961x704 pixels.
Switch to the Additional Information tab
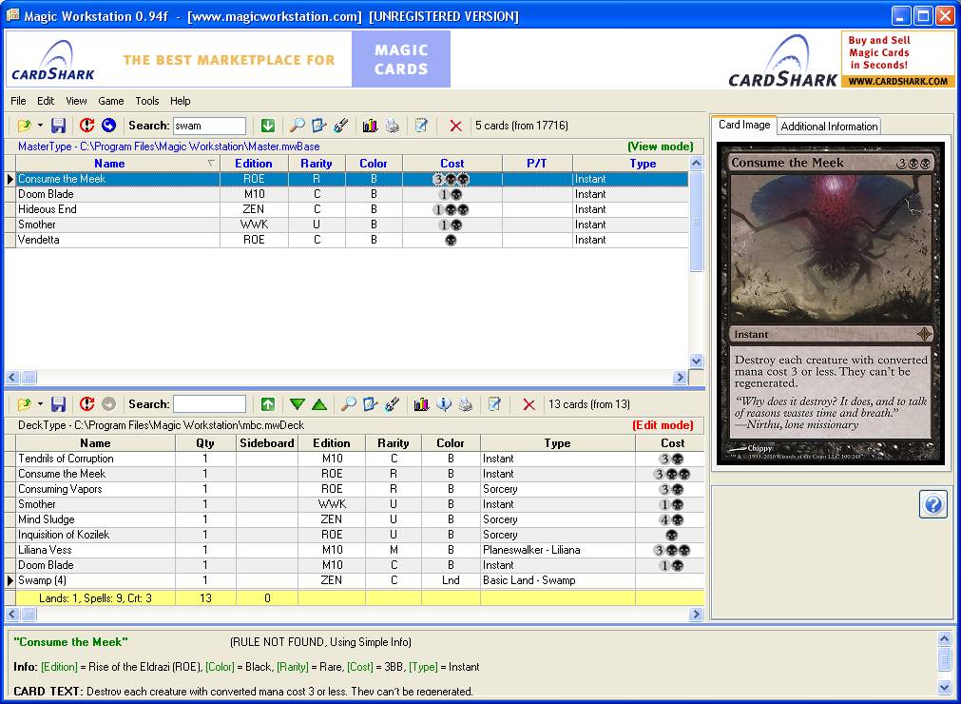click(x=829, y=127)
